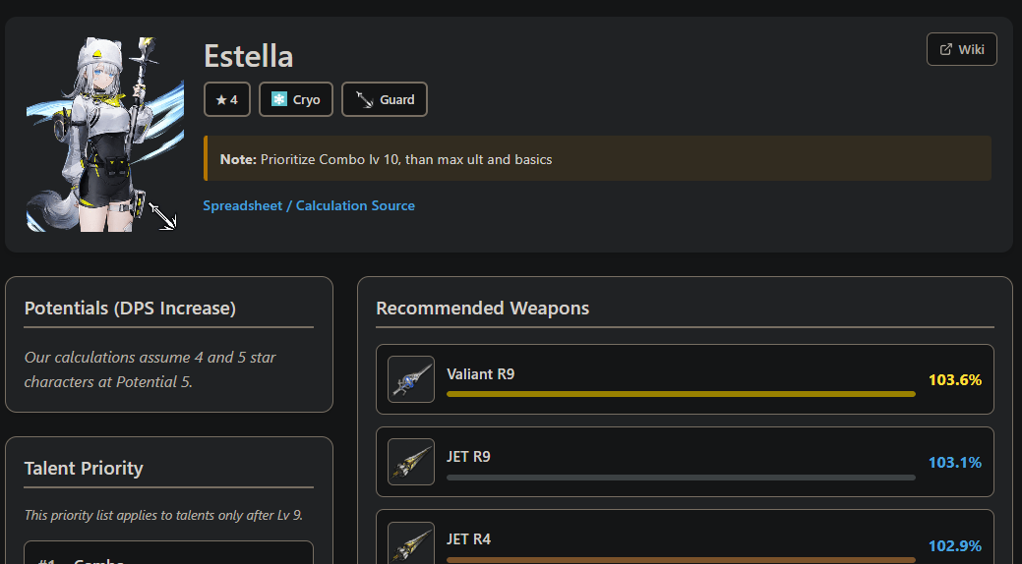Click the JET R4 weapon icon
Screen dimensions: 1022x564
pyautogui.click(x=411, y=542)
